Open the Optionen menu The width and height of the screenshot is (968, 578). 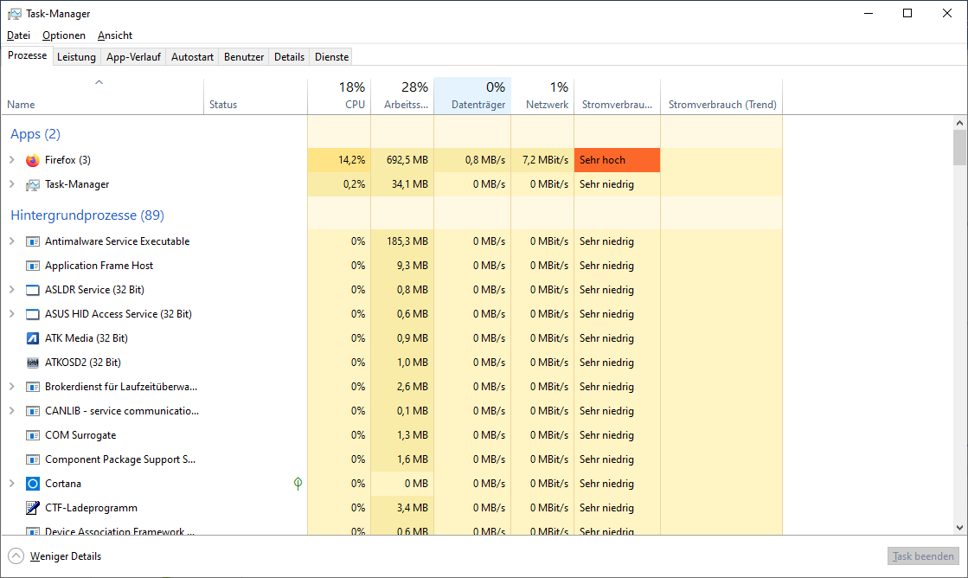pos(64,35)
